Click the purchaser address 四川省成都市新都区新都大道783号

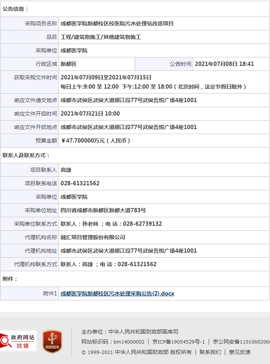click(x=103, y=210)
